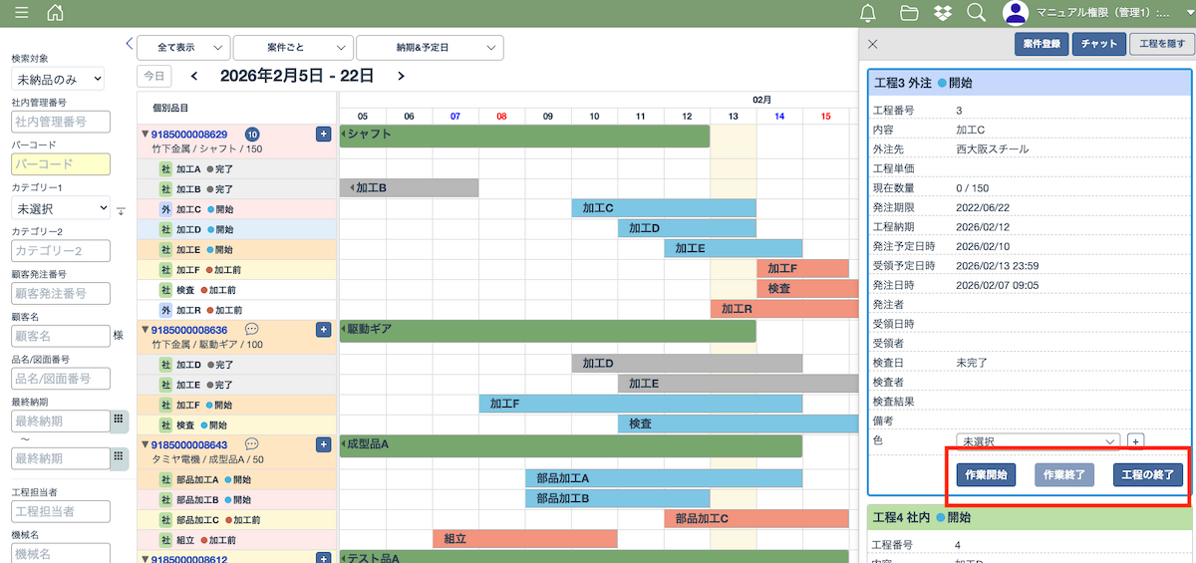Open the folder icon in header
This screenshot has width=1196, height=563.
tap(908, 13)
